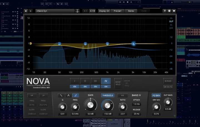200x127 pixels.
Task: Click the preset stepper down arrow
Action: tap(77, 12)
